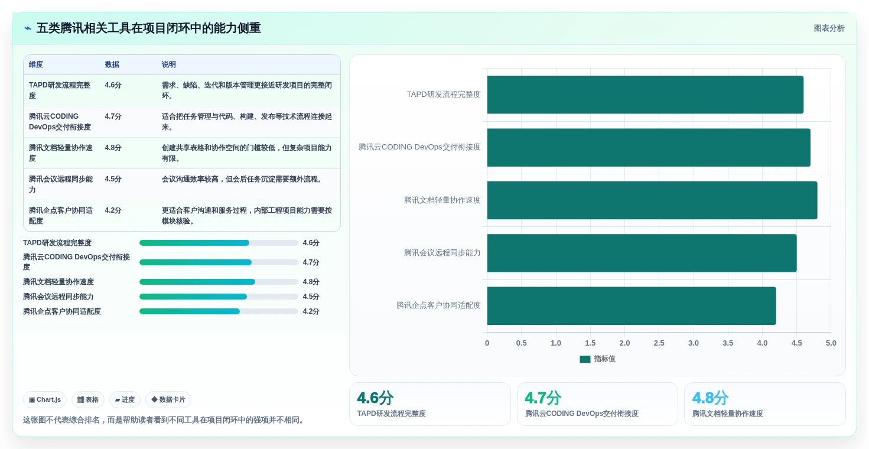The image size is (869, 449).
Task: Click the 腾讯企点客户协同适配度 progress bar
Action: 219,311
